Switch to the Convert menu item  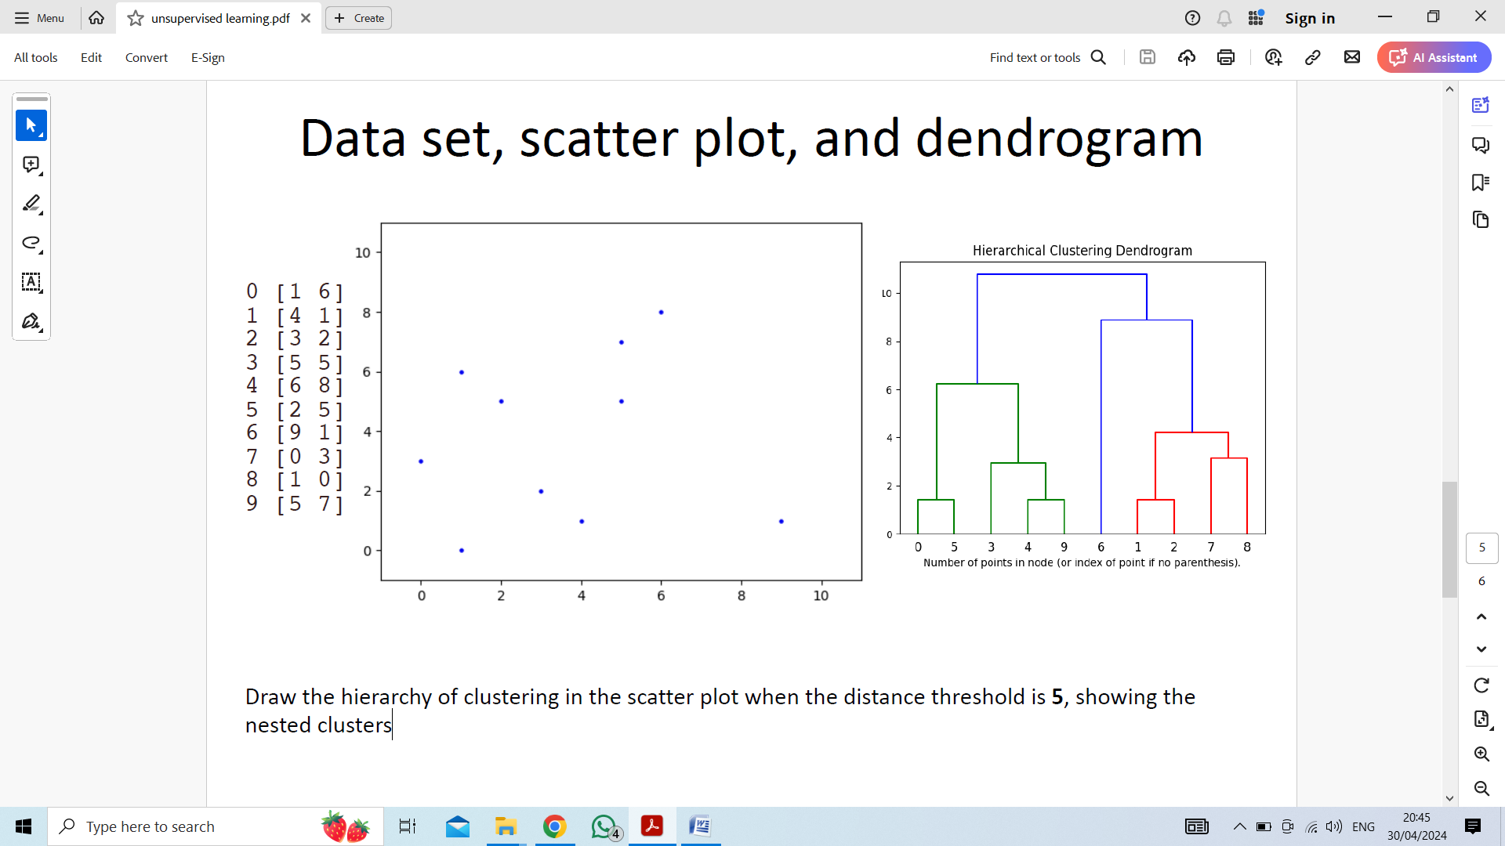146,57
